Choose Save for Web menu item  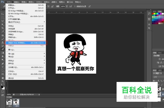(x=26, y=43)
